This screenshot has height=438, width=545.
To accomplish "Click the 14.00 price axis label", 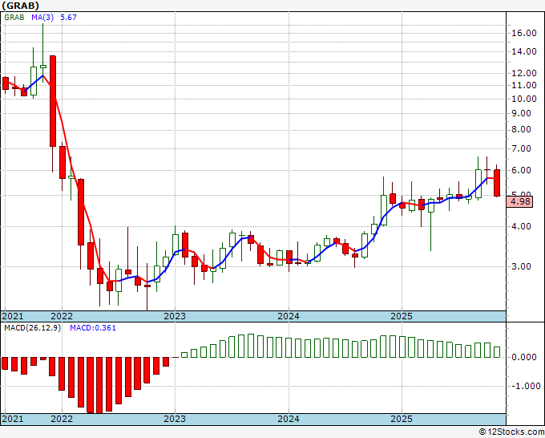I will pyautogui.click(x=524, y=52).
